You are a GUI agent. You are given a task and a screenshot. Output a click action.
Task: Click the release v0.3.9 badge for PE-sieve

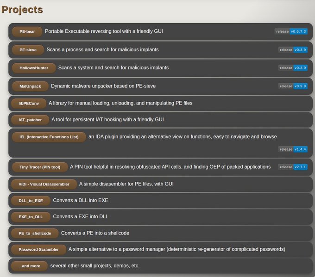[293, 50]
